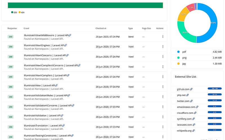This screenshot has width=225, height=140.
Task: Open actions menu for Illuminate\Testing\Constraints row
Action: 163,137
